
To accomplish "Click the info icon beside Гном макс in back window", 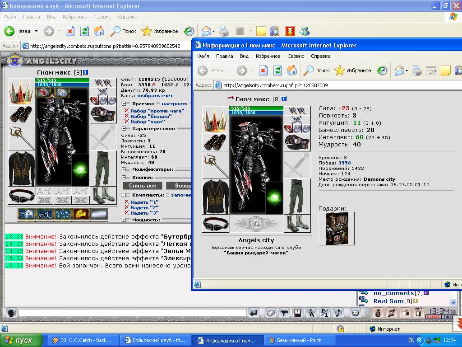I will [85, 72].
